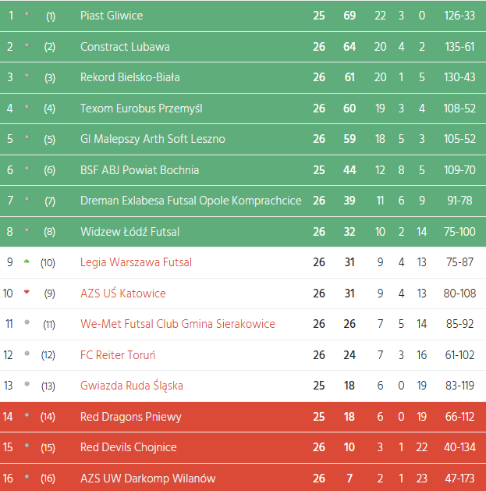
Task: Visit the FC Reiter Toruń team link
Action: [118, 355]
